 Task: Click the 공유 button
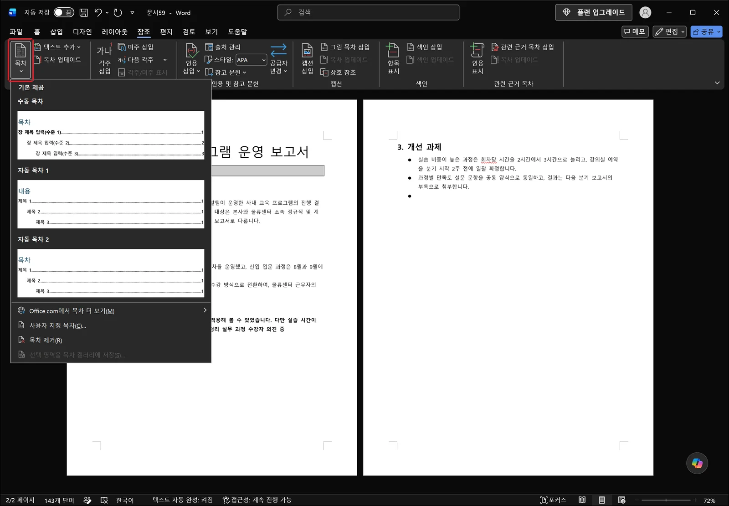point(706,31)
